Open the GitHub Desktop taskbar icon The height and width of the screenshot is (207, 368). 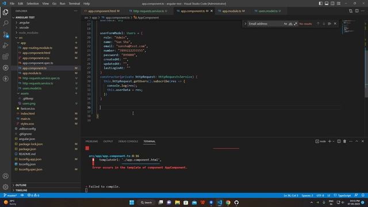click(236, 202)
